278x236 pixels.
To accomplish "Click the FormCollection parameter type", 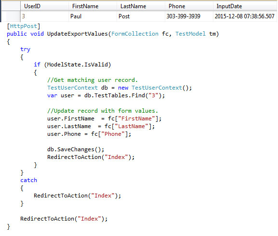I will pyautogui.click(x=135, y=34).
